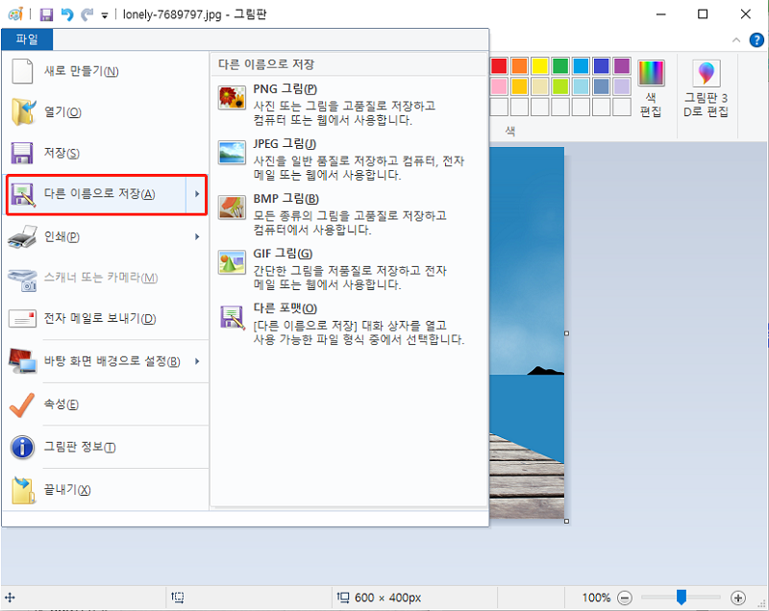769x611 pixels.
Task: Collapse the ribbon using the chevron
Action: 736,40
